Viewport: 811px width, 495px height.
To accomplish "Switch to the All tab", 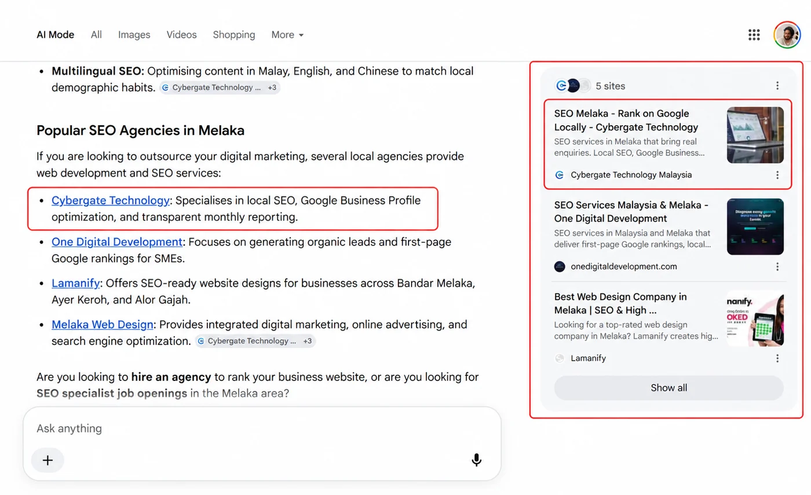I will coord(96,35).
